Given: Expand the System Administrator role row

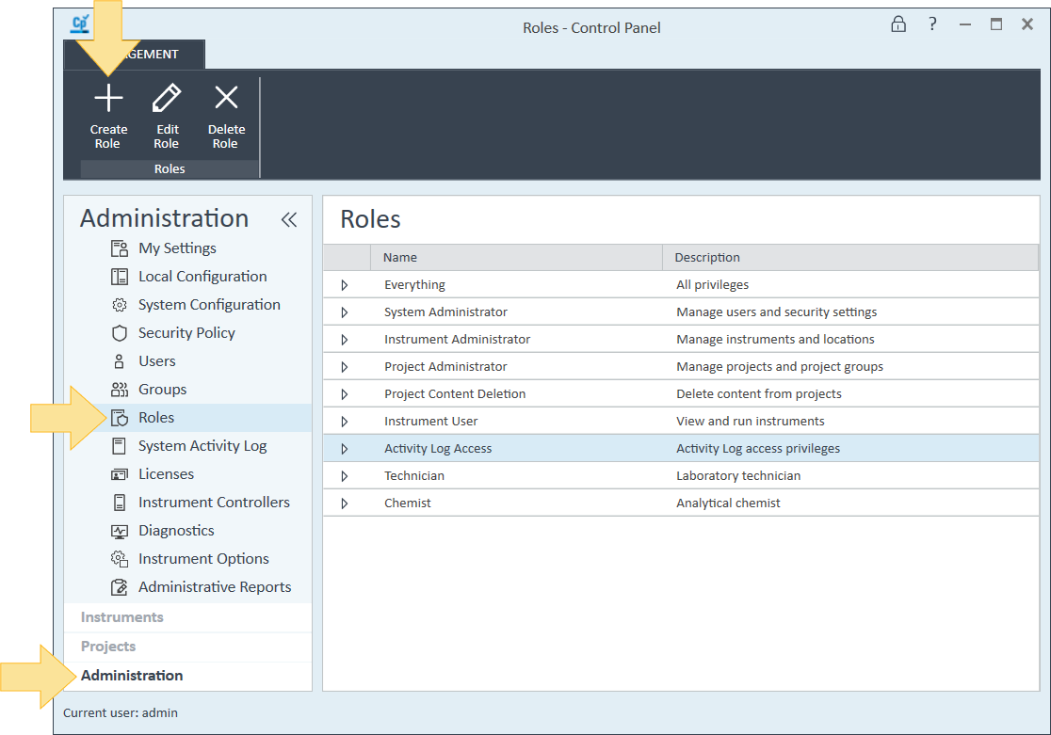Looking at the screenshot, I should (x=345, y=312).
